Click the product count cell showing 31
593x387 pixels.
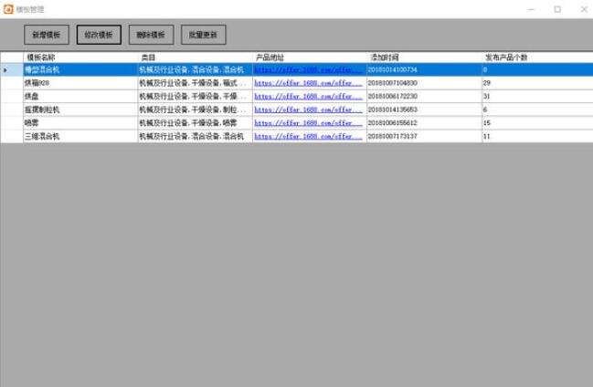(x=535, y=96)
